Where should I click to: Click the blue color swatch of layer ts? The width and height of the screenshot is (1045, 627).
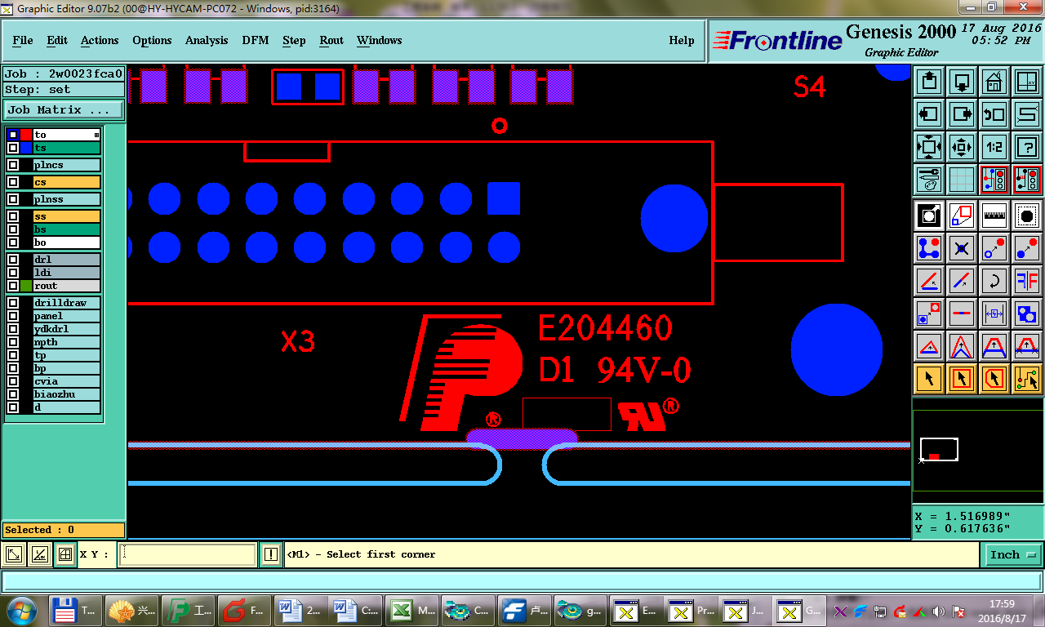tap(26, 148)
